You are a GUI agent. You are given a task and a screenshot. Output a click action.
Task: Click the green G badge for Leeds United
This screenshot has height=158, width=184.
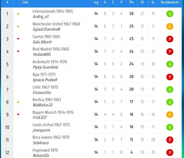click(x=170, y=127)
